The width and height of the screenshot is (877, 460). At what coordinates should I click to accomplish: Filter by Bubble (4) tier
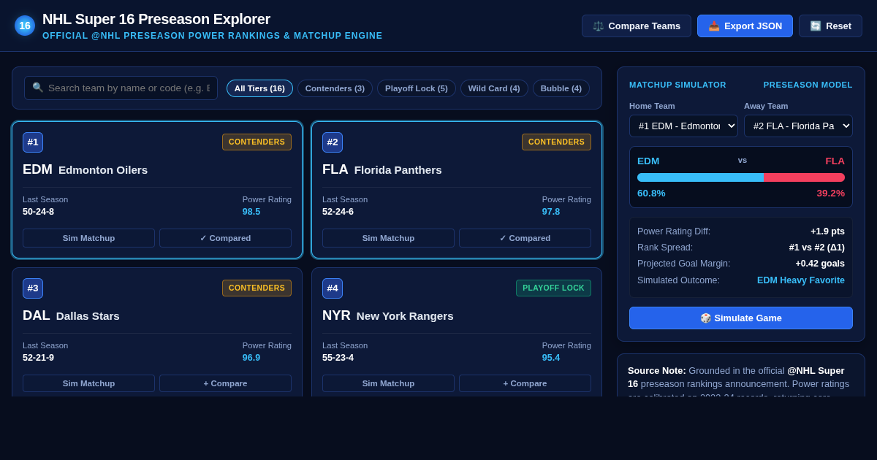(561, 88)
